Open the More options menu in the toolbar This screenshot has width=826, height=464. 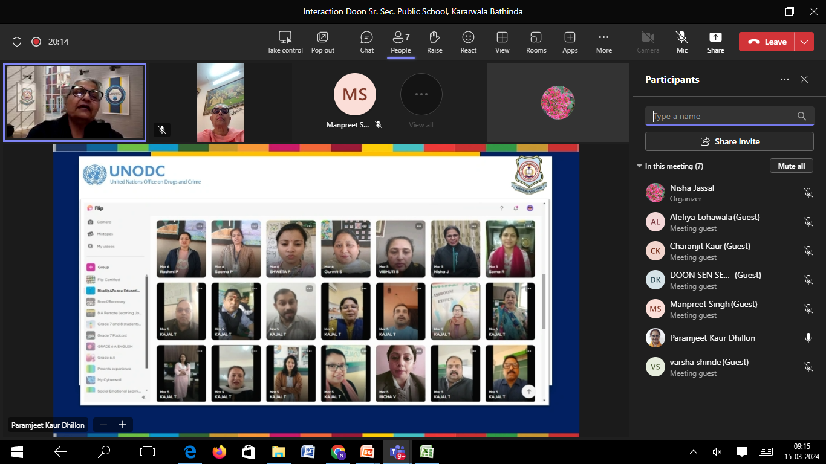[603, 42]
